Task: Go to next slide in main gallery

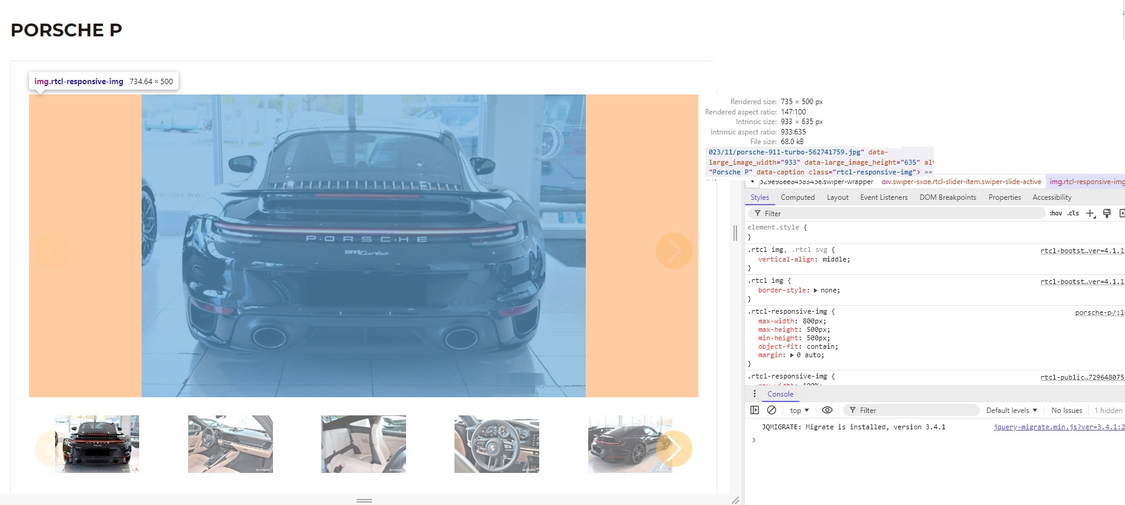Action: coord(674,251)
